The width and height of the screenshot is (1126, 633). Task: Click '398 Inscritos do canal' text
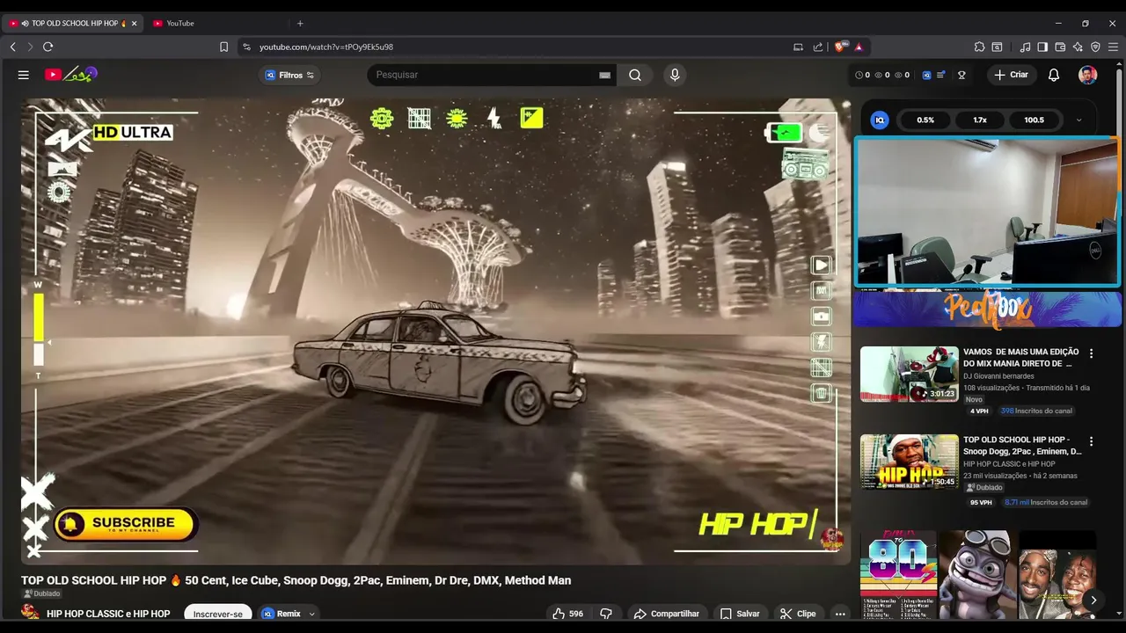[x=1036, y=411]
